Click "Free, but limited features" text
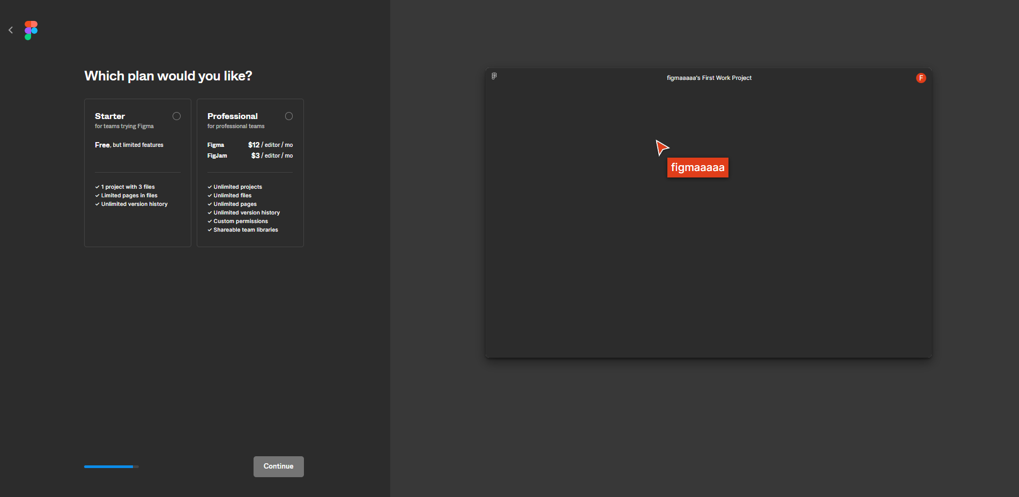The width and height of the screenshot is (1019, 497). pos(129,145)
